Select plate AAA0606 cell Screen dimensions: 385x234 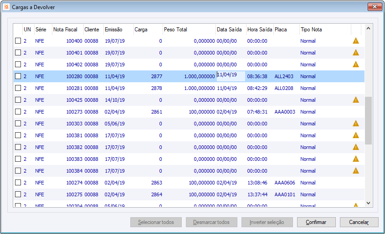[285, 183]
